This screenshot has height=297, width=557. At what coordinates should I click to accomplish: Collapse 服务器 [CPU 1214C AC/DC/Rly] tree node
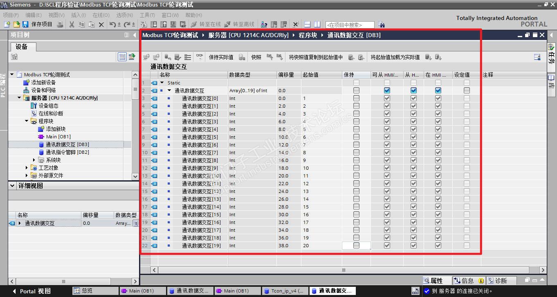[19, 98]
